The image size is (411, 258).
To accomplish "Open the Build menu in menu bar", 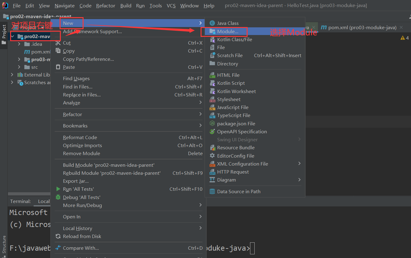I will (126, 6).
